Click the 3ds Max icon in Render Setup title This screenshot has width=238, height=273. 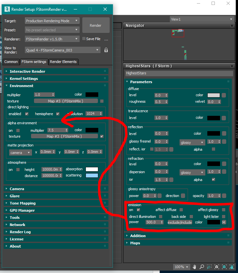click(x=7, y=9)
